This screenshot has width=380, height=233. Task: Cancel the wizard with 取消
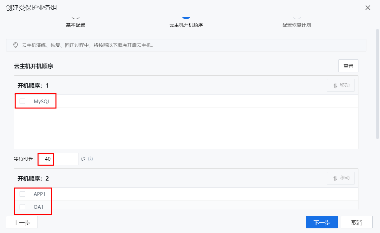356,222
